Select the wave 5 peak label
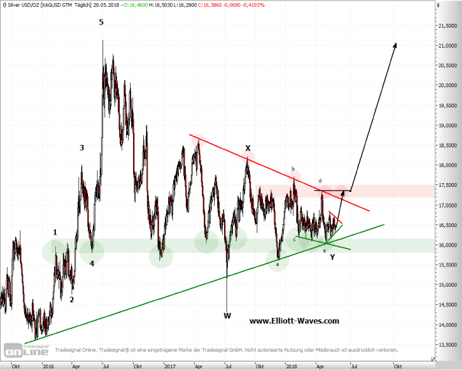The image size is (462, 370). (x=101, y=23)
